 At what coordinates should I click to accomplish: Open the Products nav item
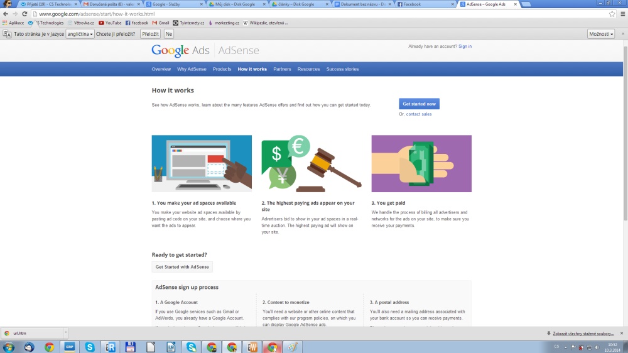[x=222, y=69]
